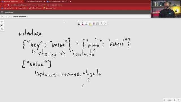Open a new browser tab
The image size is (181, 102).
70,2
